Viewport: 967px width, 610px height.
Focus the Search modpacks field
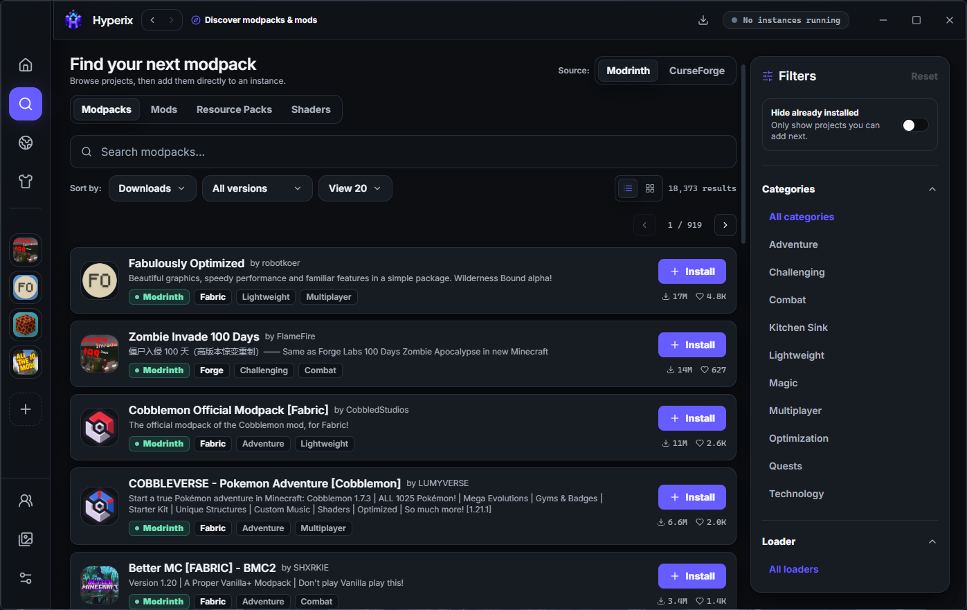(x=403, y=152)
